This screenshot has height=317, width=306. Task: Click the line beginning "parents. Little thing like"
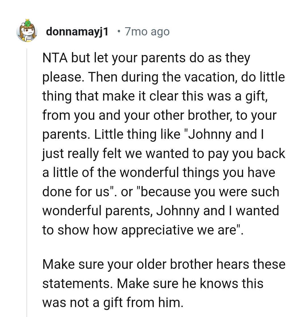click(x=153, y=134)
